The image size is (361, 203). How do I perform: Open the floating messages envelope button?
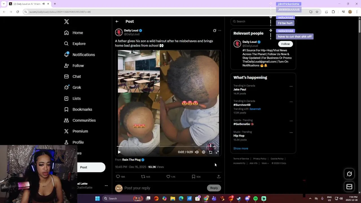[349, 187]
